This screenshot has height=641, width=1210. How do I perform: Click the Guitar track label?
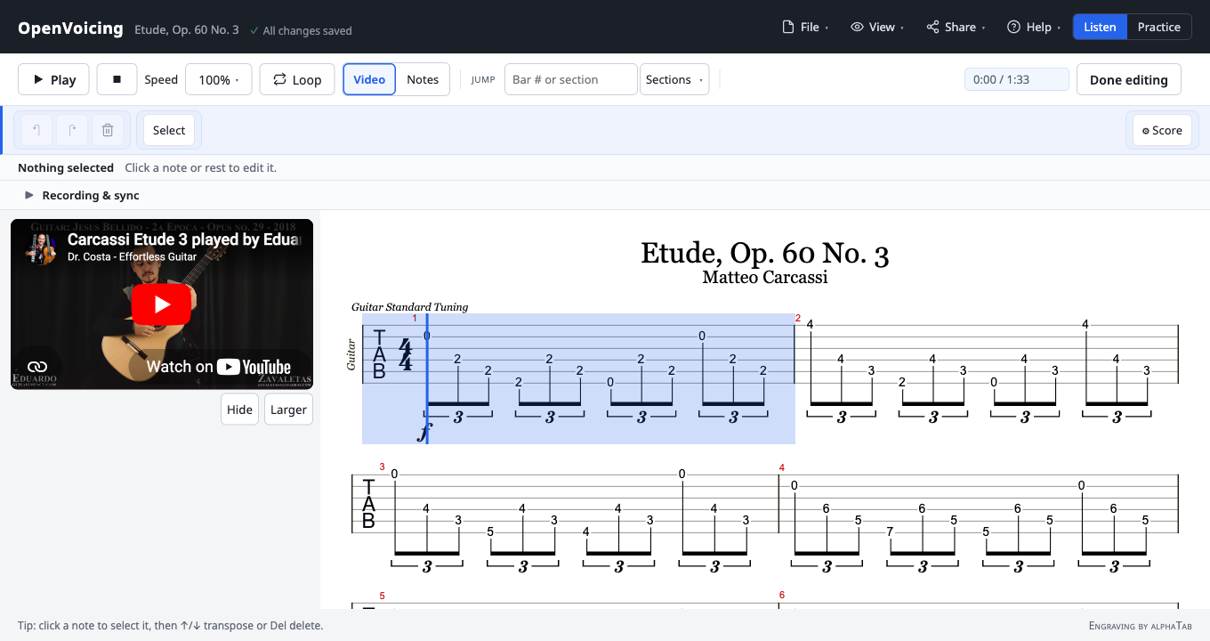351,354
